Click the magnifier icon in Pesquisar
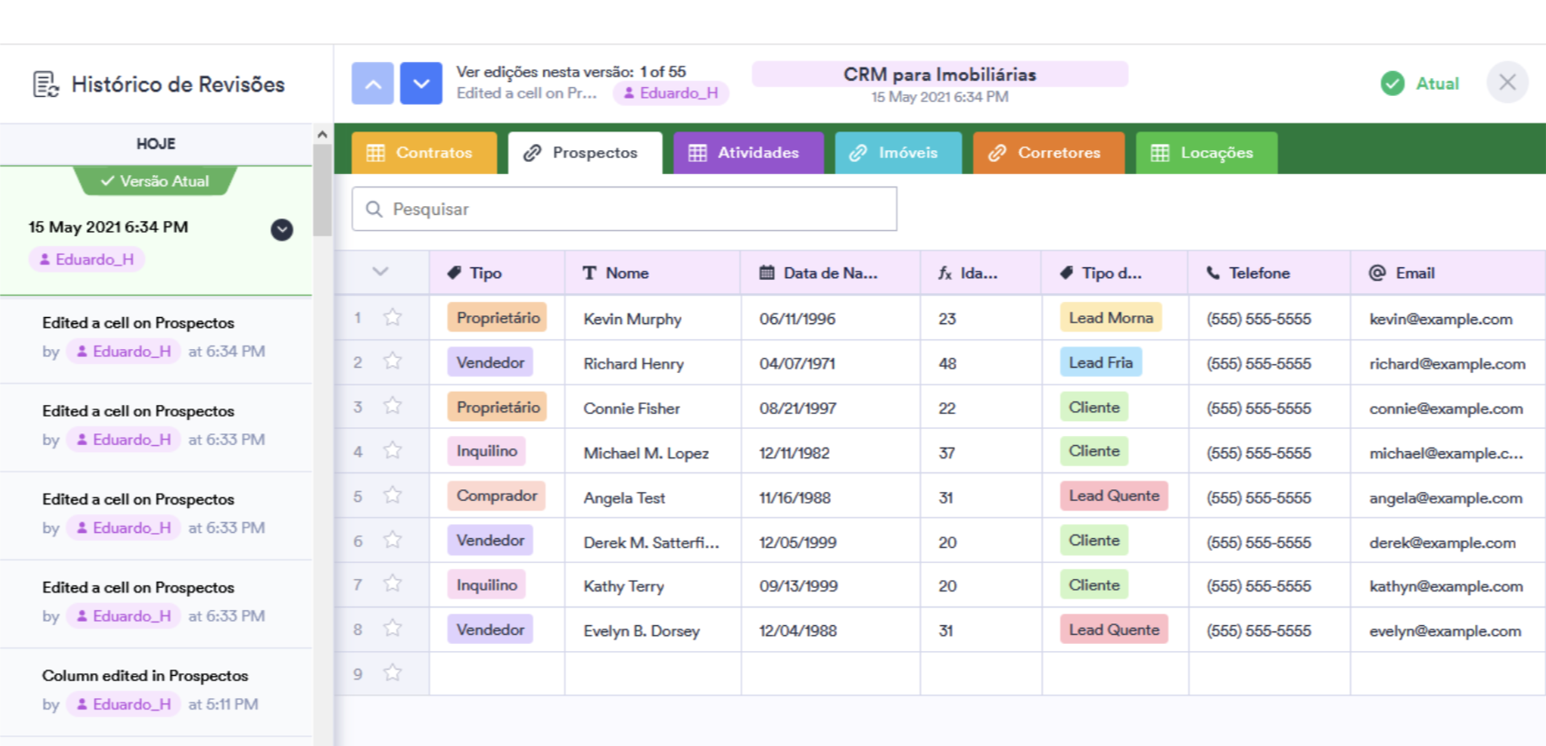The height and width of the screenshot is (746, 1546). pos(374,209)
